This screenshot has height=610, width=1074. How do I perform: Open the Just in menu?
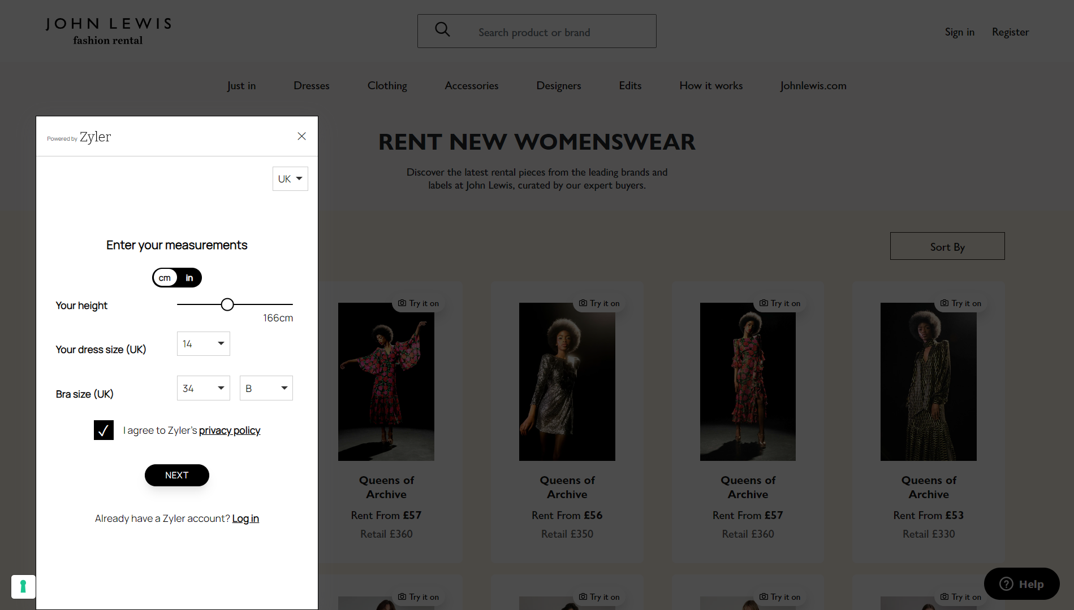pos(241,86)
